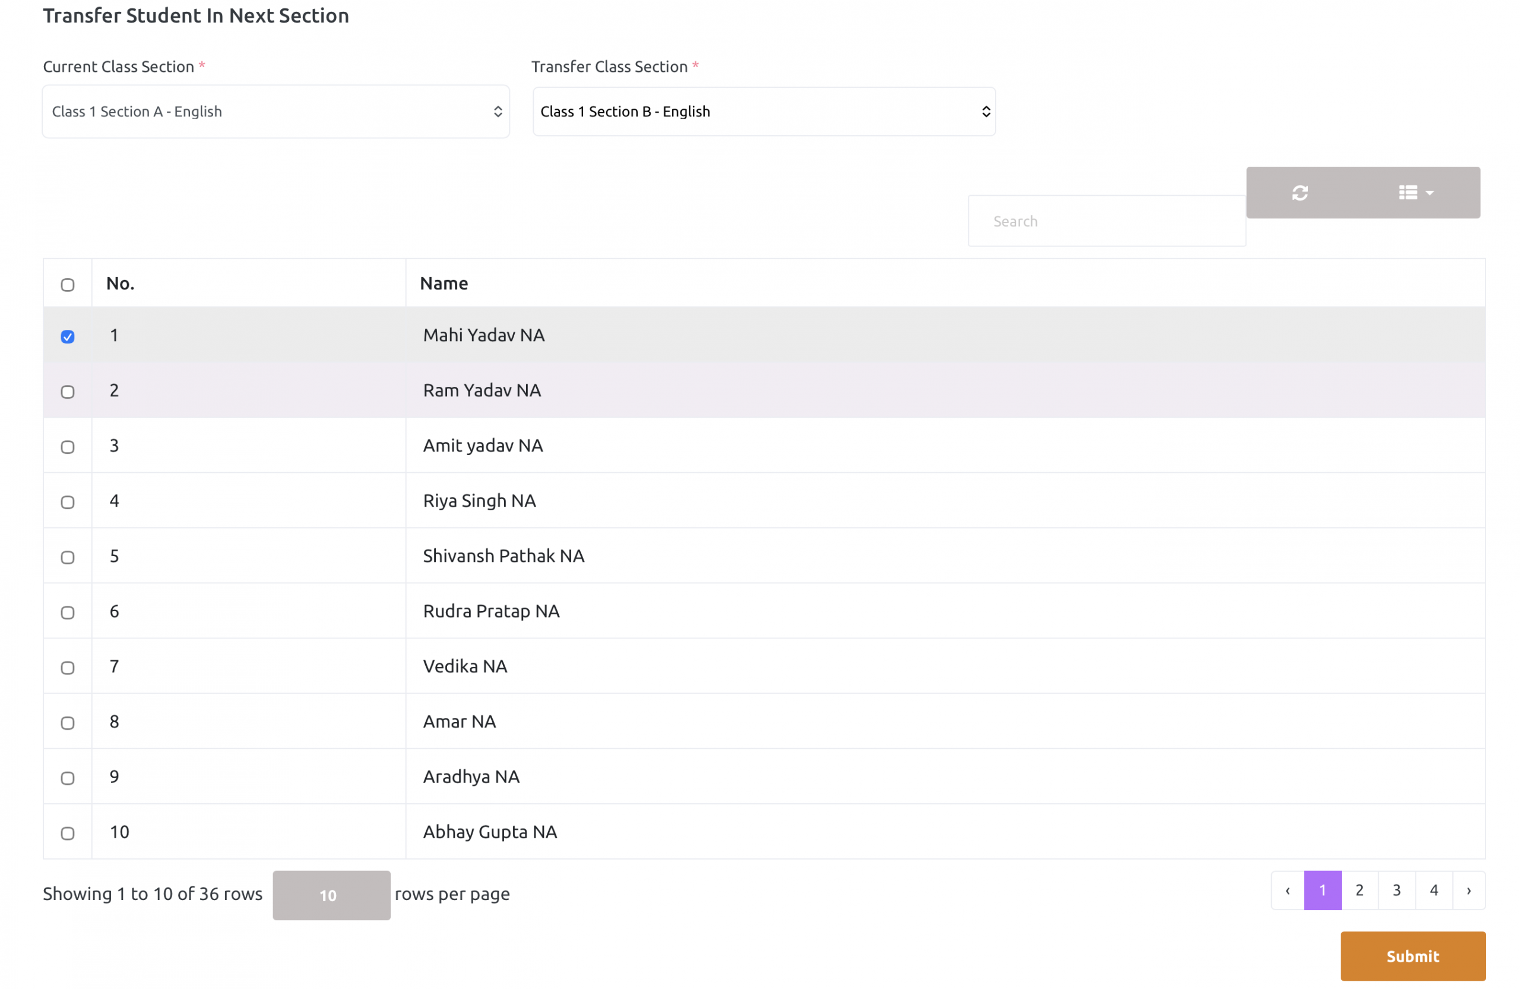Click the Name column header
The image size is (1520, 989).
(444, 284)
